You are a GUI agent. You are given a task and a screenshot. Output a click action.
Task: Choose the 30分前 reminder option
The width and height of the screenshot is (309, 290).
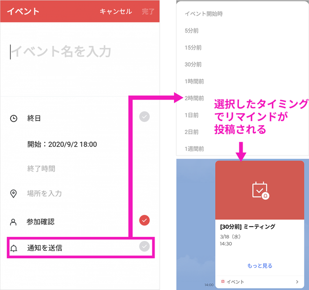(x=193, y=64)
